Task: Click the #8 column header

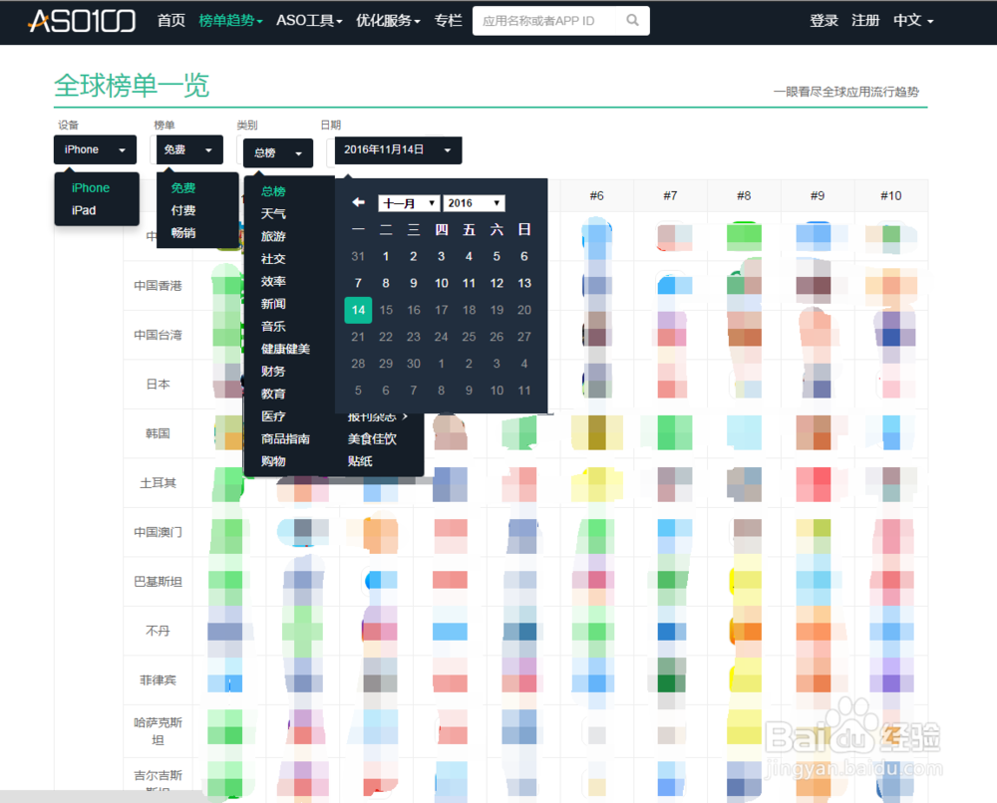Action: pyautogui.click(x=744, y=195)
